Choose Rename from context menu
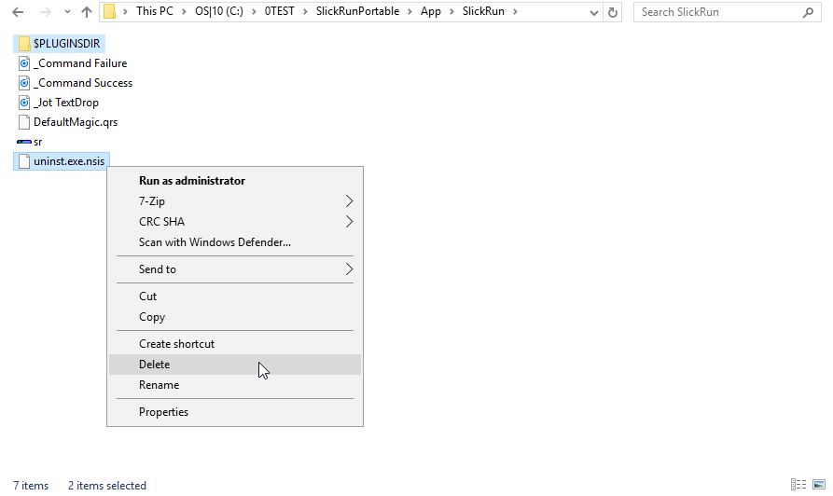Image resolution: width=833 pixels, height=496 pixels. point(235,385)
